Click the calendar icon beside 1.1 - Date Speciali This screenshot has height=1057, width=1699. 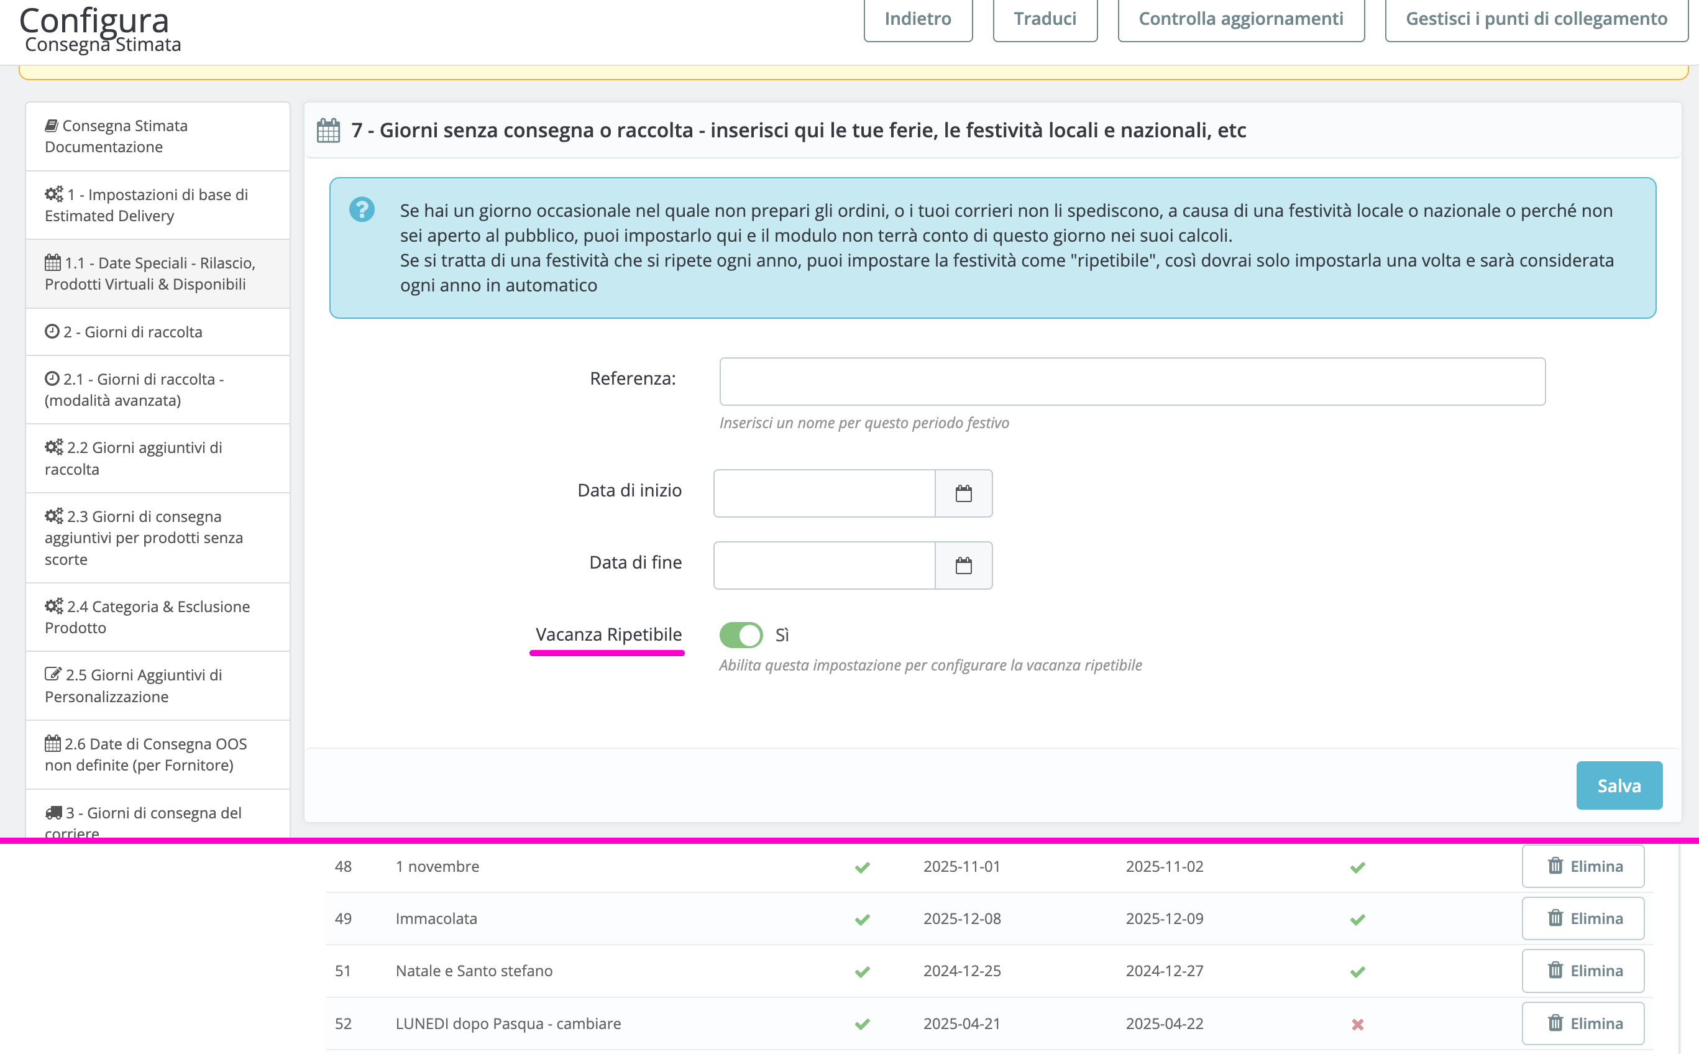pyautogui.click(x=52, y=262)
